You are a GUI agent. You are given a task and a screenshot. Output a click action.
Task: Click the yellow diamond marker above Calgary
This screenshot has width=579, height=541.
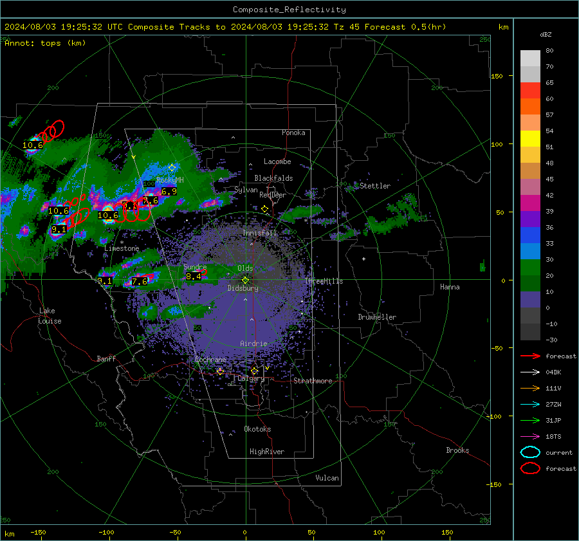(x=254, y=371)
